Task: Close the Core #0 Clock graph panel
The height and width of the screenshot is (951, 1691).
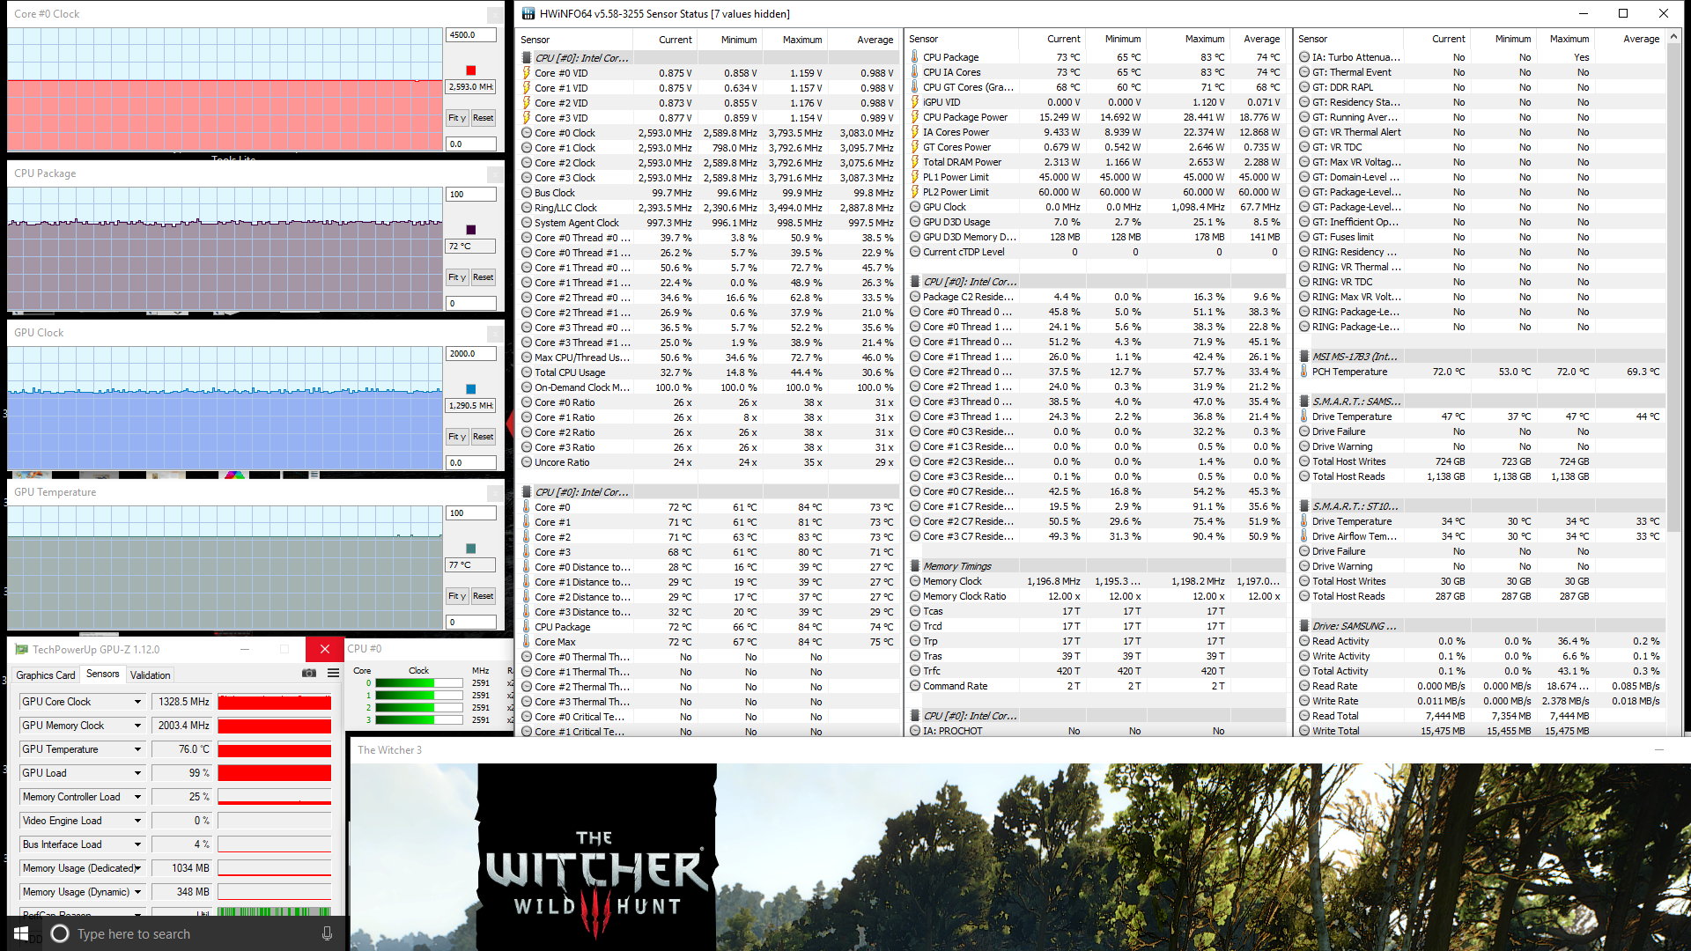Action: pos(495,14)
